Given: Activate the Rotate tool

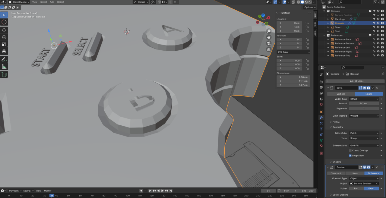Looking at the screenshot, I should tap(4, 37).
